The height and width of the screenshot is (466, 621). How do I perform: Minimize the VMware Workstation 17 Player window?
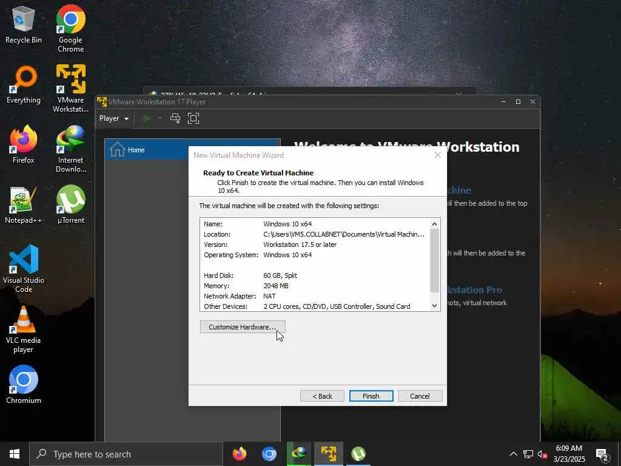coord(503,102)
